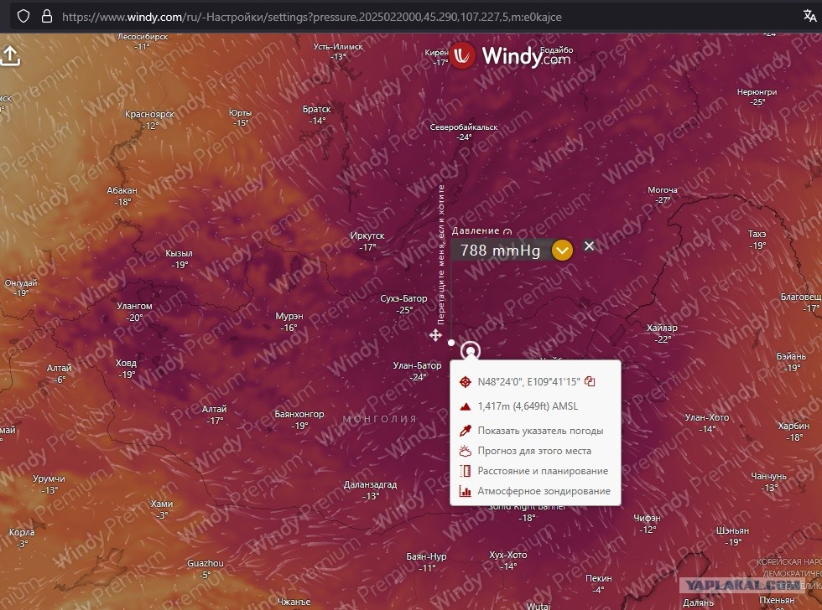The height and width of the screenshot is (610, 822).
Task: Select Атмосферное зондирование
Action: point(544,491)
